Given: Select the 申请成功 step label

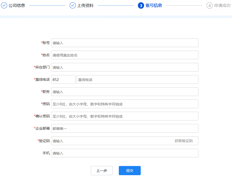Looking at the screenshot, I should tap(222, 5).
